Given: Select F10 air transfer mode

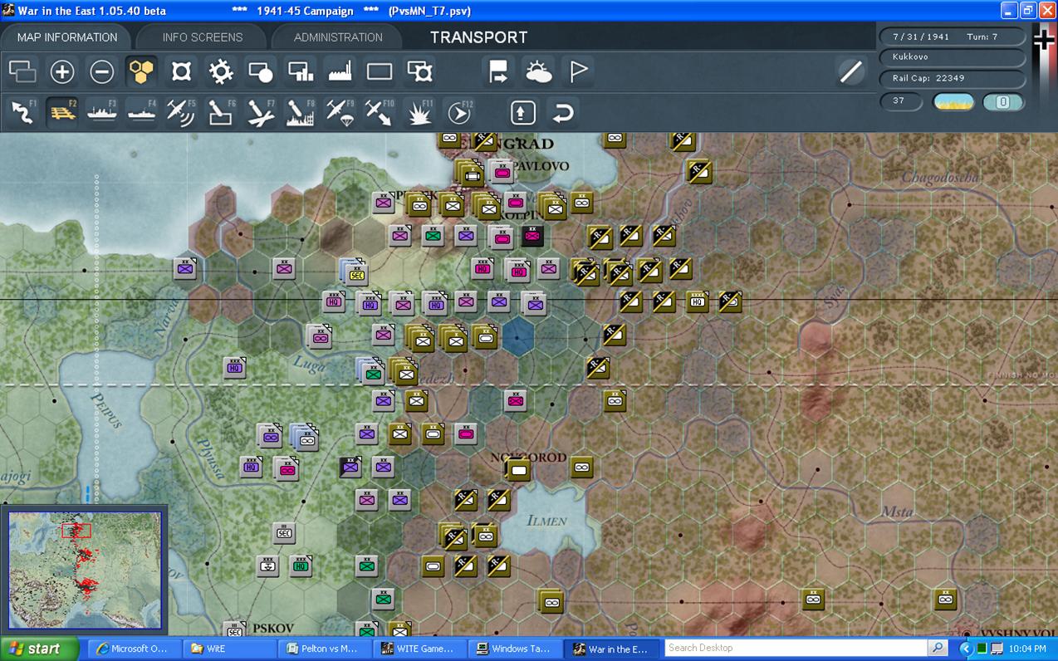Looking at the screenshot, I should click(x=380, y=112).
